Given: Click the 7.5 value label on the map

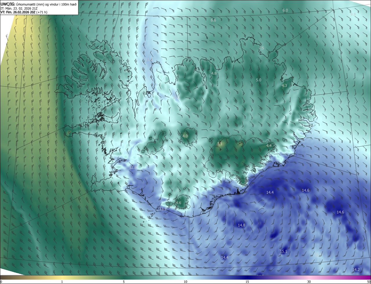Looking at the screenshot, I should tap(261, 48).
